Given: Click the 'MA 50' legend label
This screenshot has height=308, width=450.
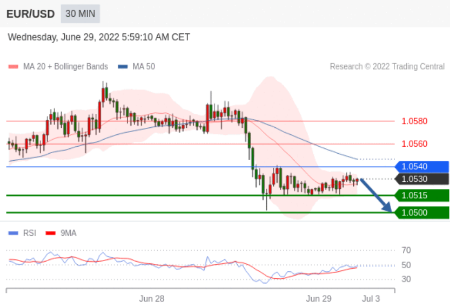Looking at the screenshot, I should [144, 66].
